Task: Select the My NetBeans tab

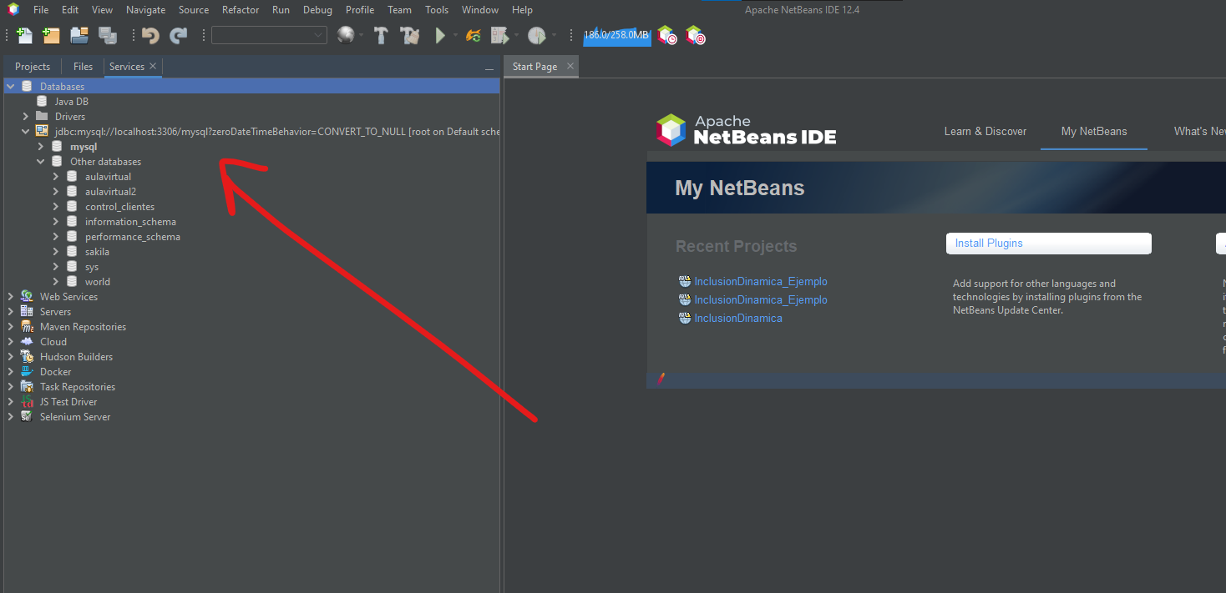Action: tap(1094, 131)
